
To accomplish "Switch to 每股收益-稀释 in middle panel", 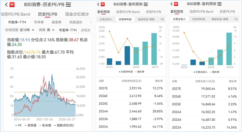I will pos(146,20).
